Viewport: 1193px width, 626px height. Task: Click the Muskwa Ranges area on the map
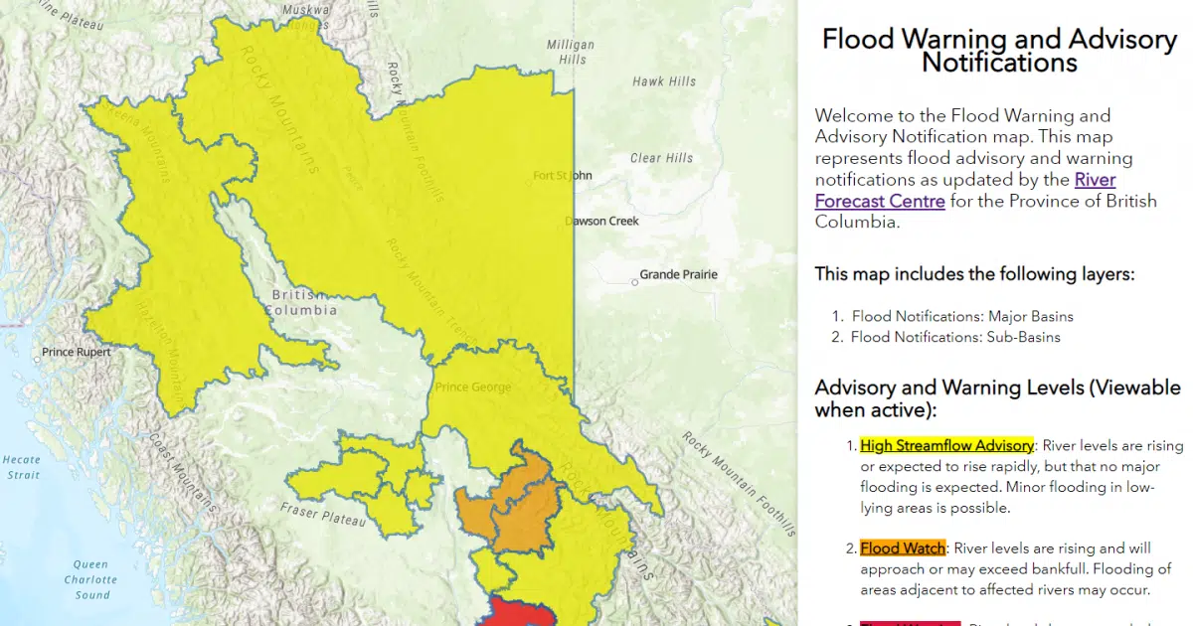(308, 15)
